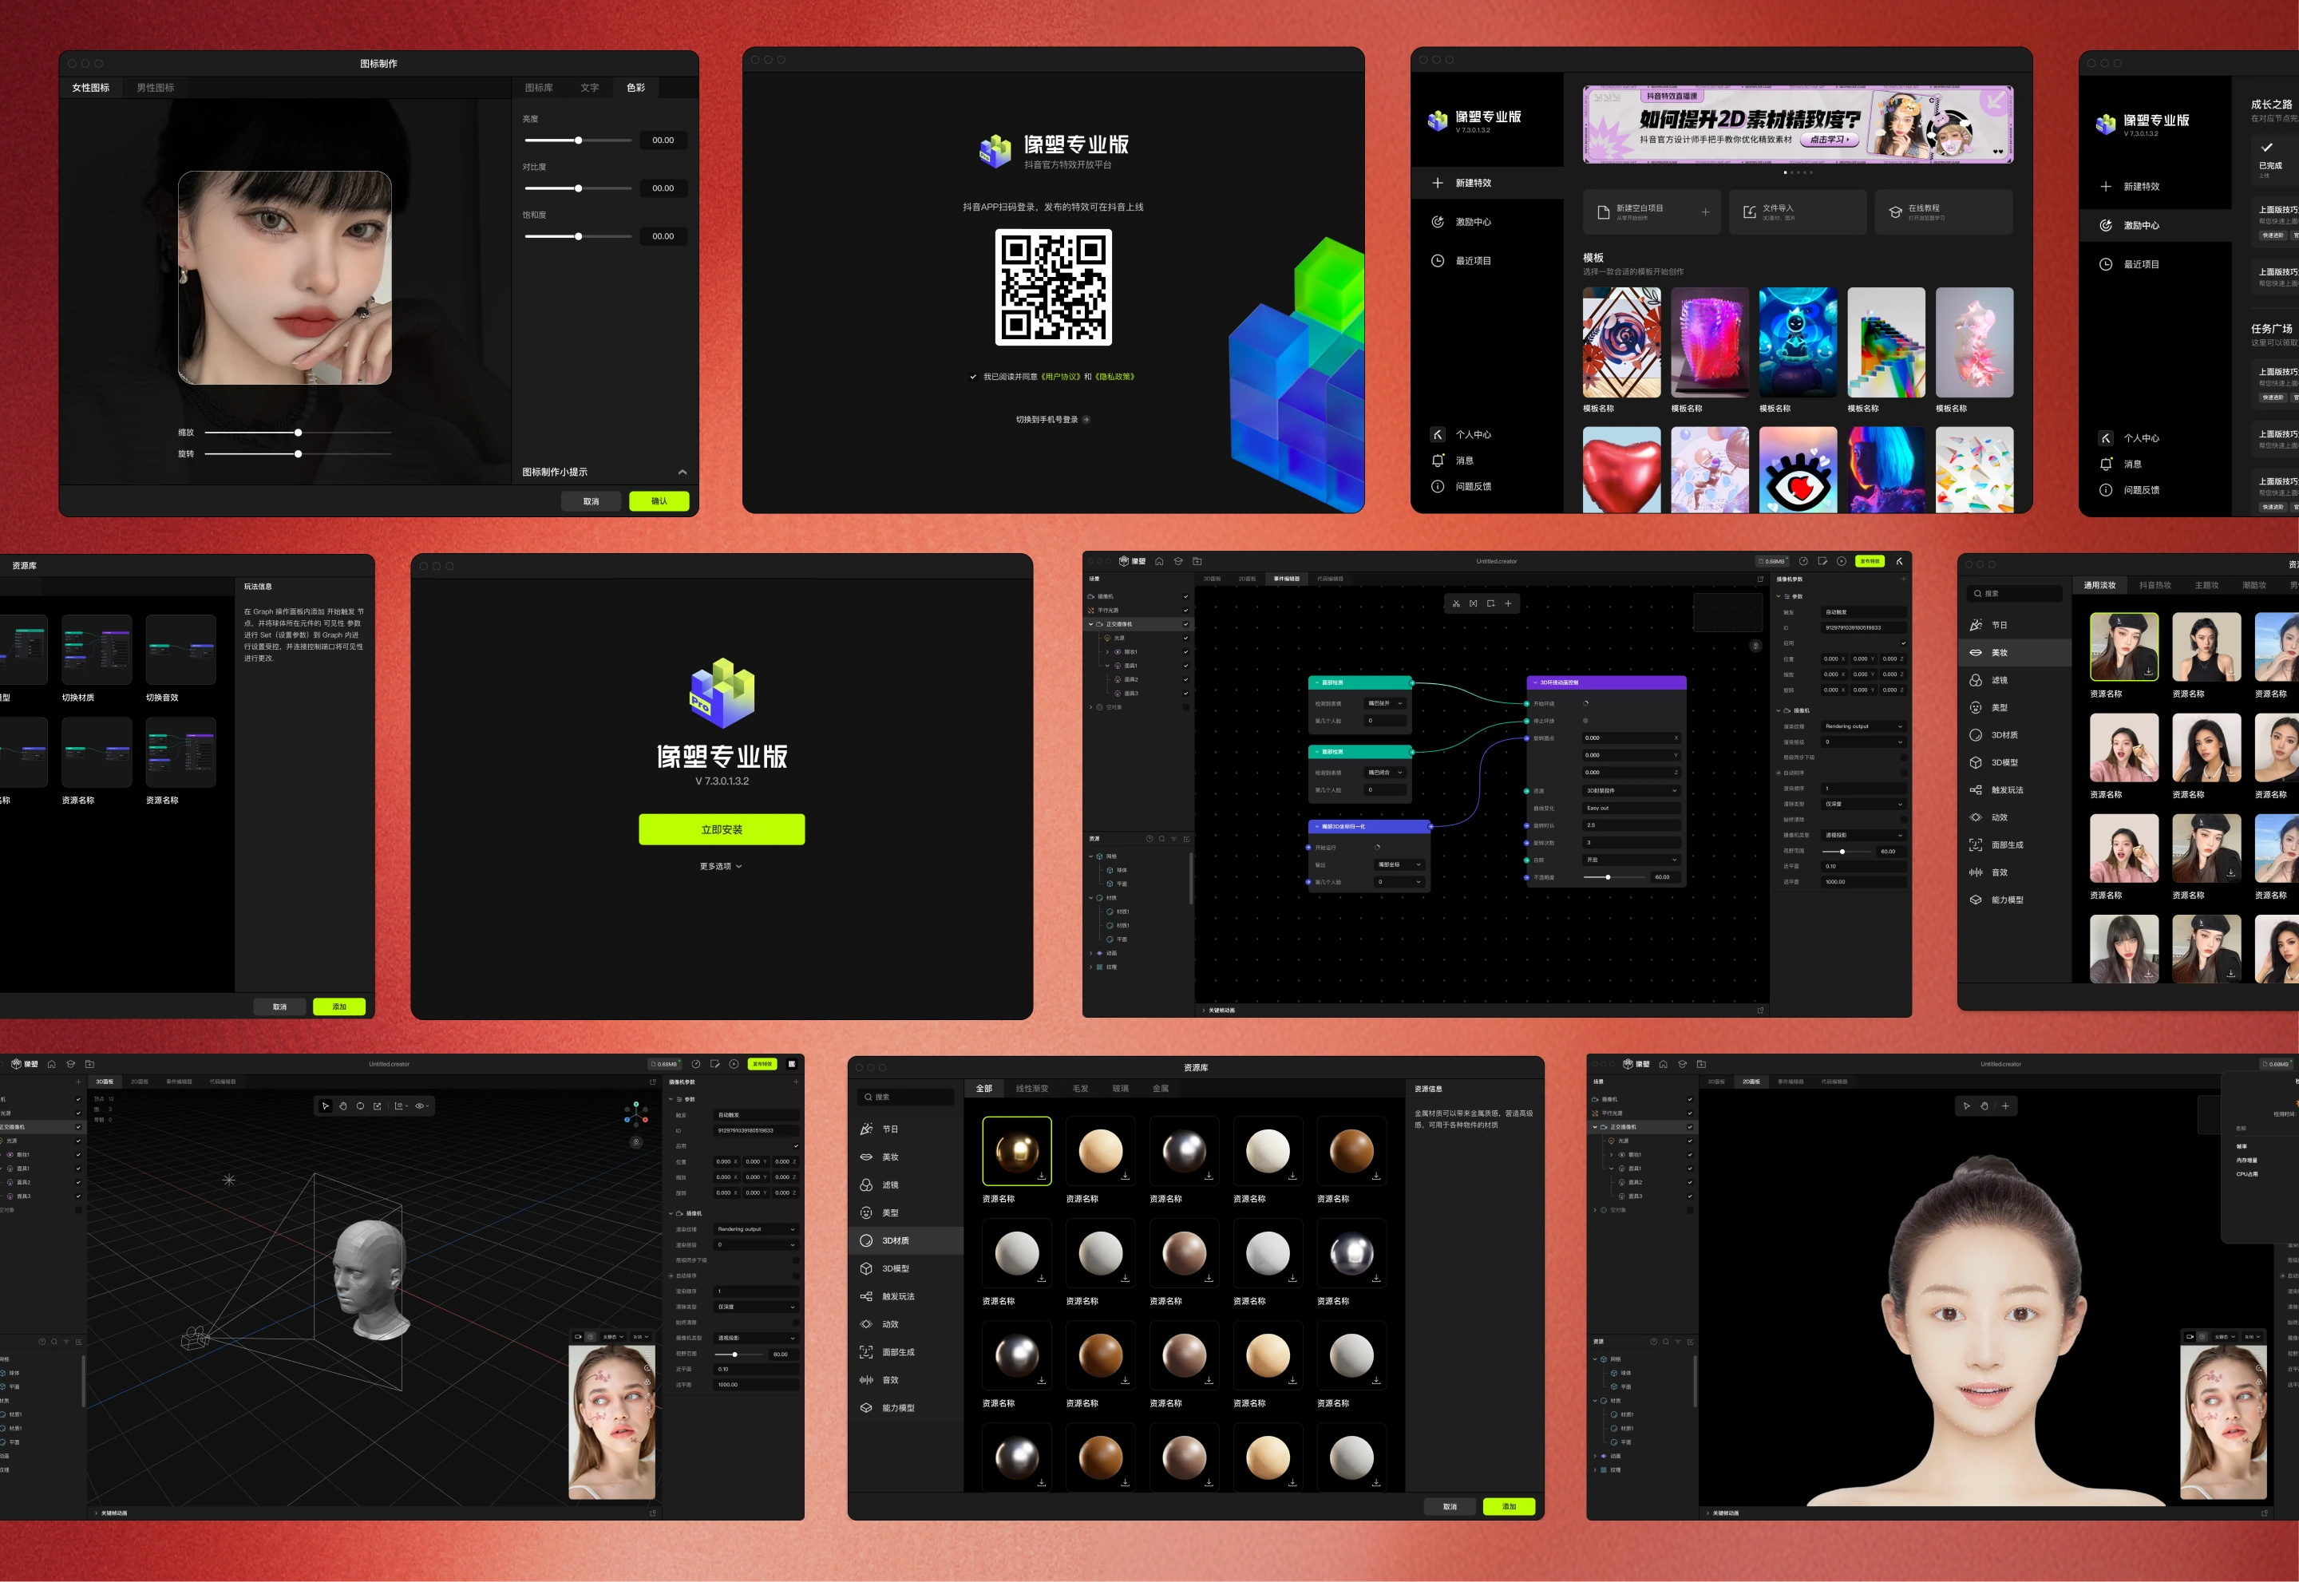Open Rendering output dropdown in node editor
Image resolution: width=2299 pixels, height=1582 pixels.
click(1864, 726)
